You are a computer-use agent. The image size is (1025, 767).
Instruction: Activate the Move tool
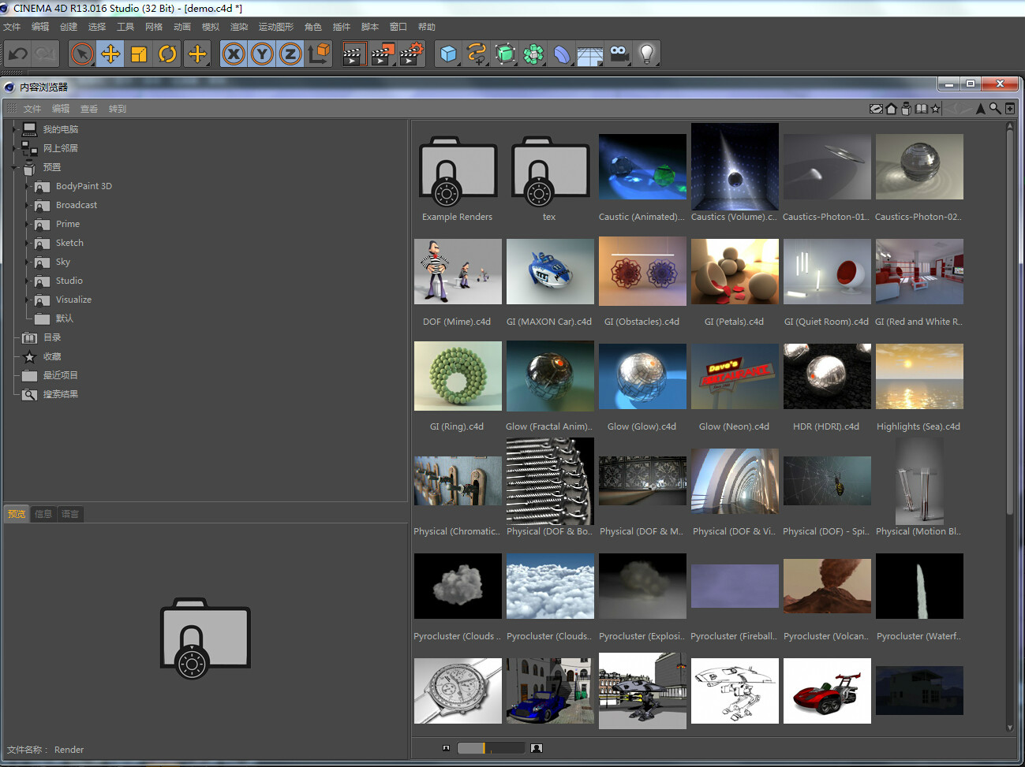[x=110, y=54]
